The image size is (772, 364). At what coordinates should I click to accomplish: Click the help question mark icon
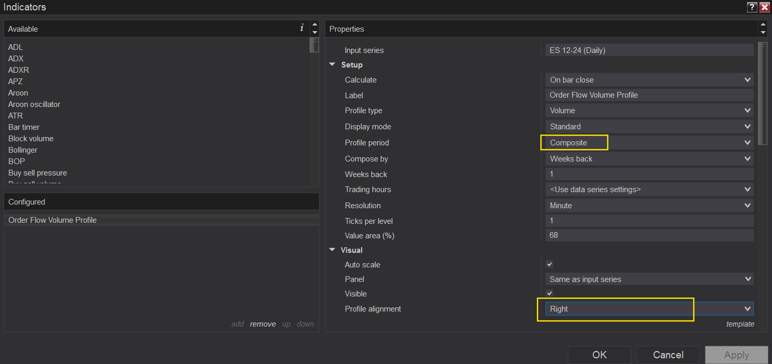(752, 7)
